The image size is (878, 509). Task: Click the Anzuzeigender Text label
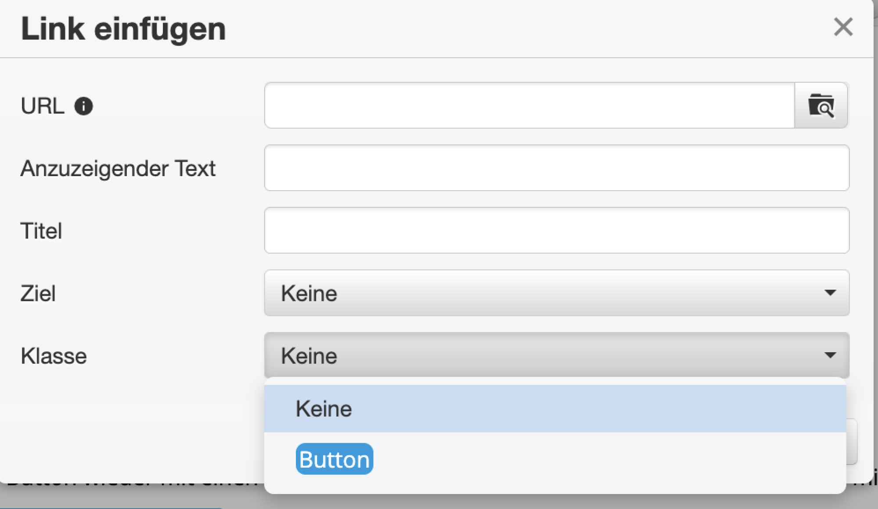point(119,168)
